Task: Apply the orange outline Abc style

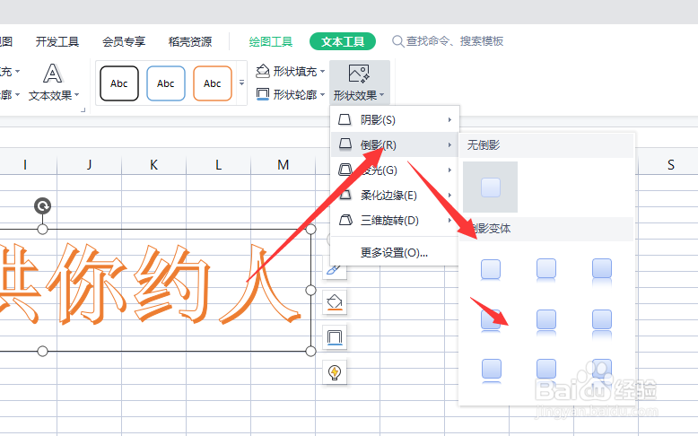Action: click(213, 83)
